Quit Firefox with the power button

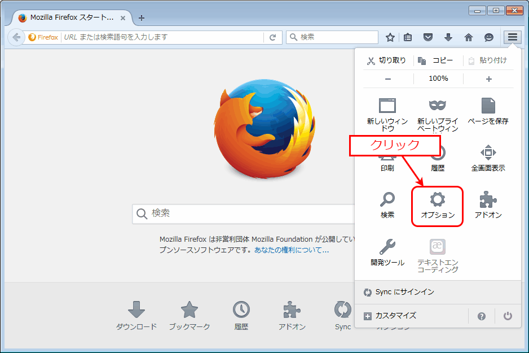click(508, 316)
